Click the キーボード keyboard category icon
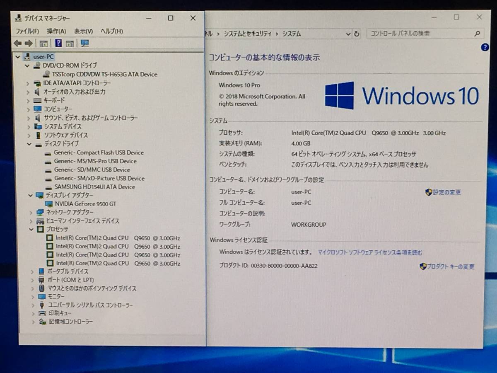This screenshot has width=497, height=373. tap(37, 100)
